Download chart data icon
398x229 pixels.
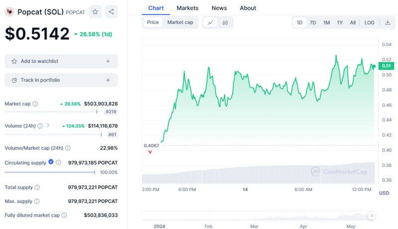388,22
